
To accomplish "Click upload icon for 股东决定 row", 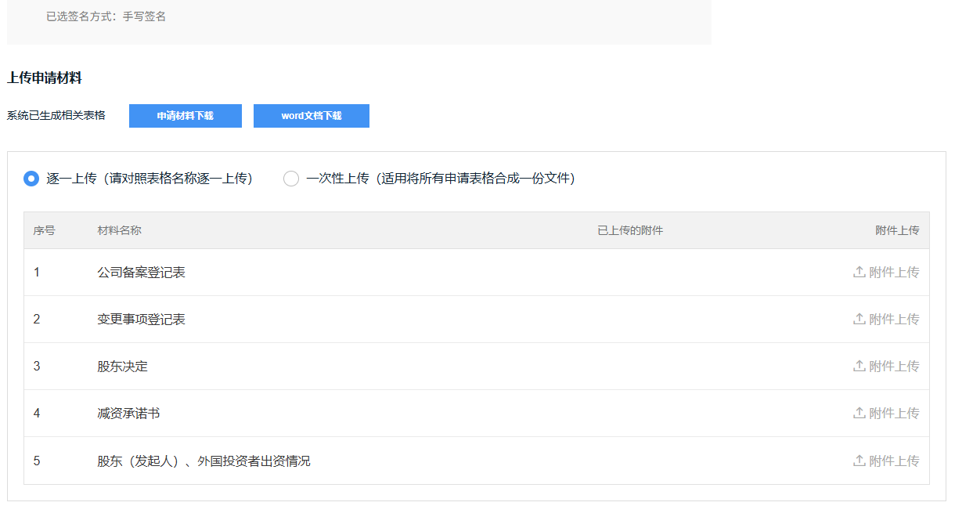I will [859, 366].
